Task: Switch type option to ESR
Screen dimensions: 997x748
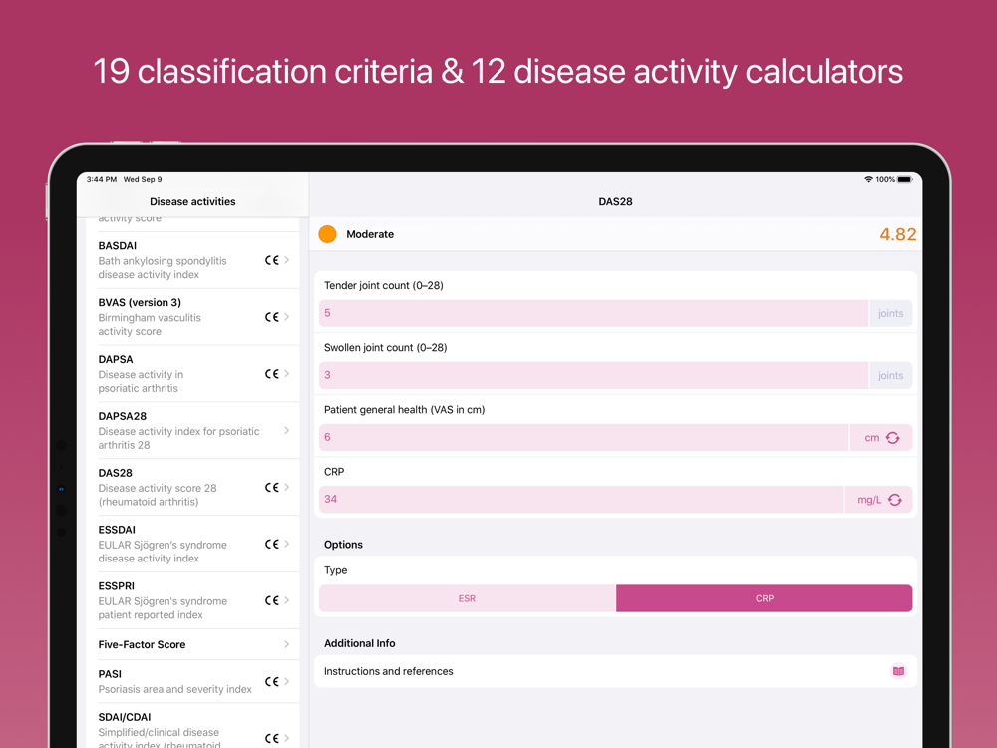Action: tap(467, 598)
